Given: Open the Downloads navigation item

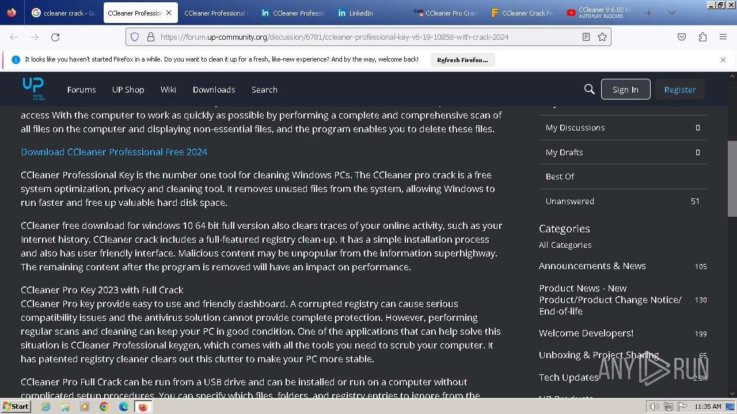Looking at the screenshot, I should coord(214,89).
